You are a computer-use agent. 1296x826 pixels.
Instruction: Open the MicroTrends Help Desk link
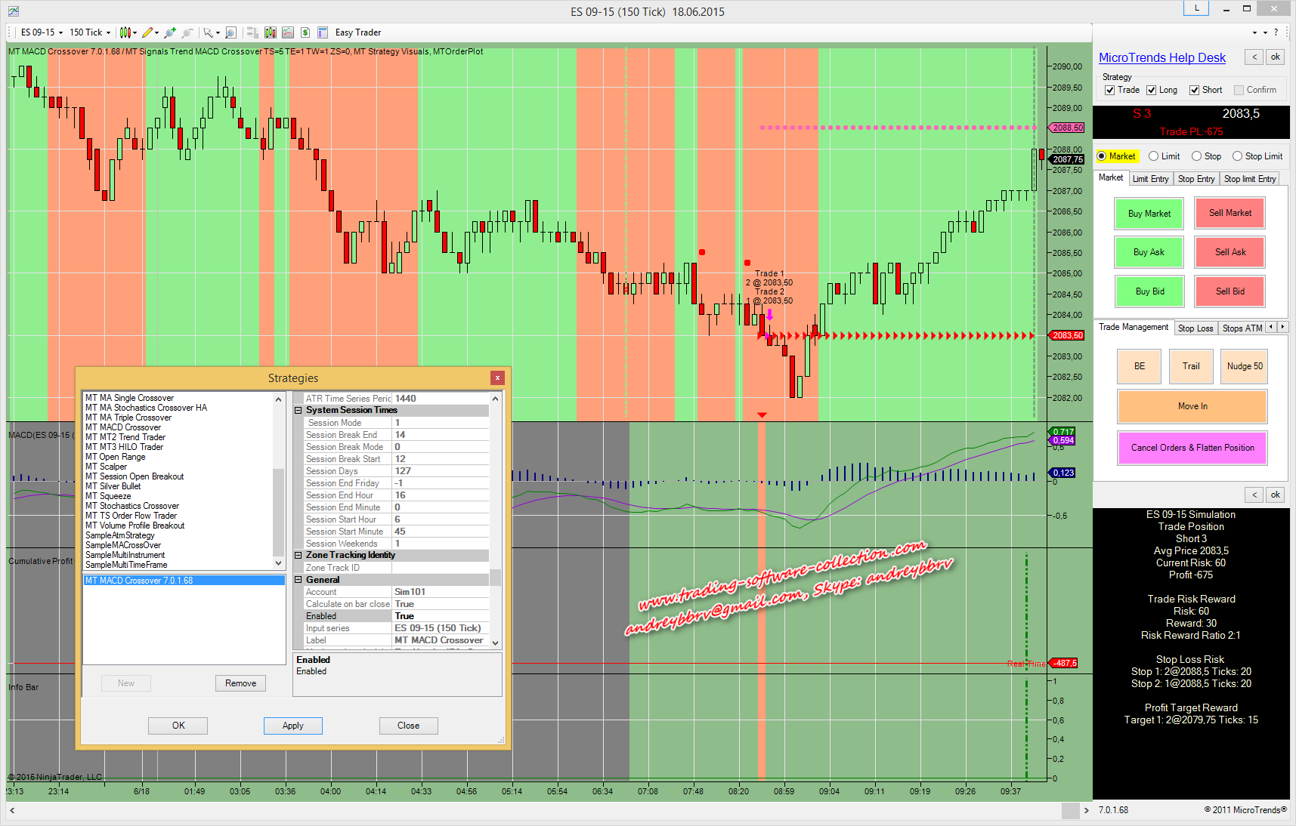1161,58
